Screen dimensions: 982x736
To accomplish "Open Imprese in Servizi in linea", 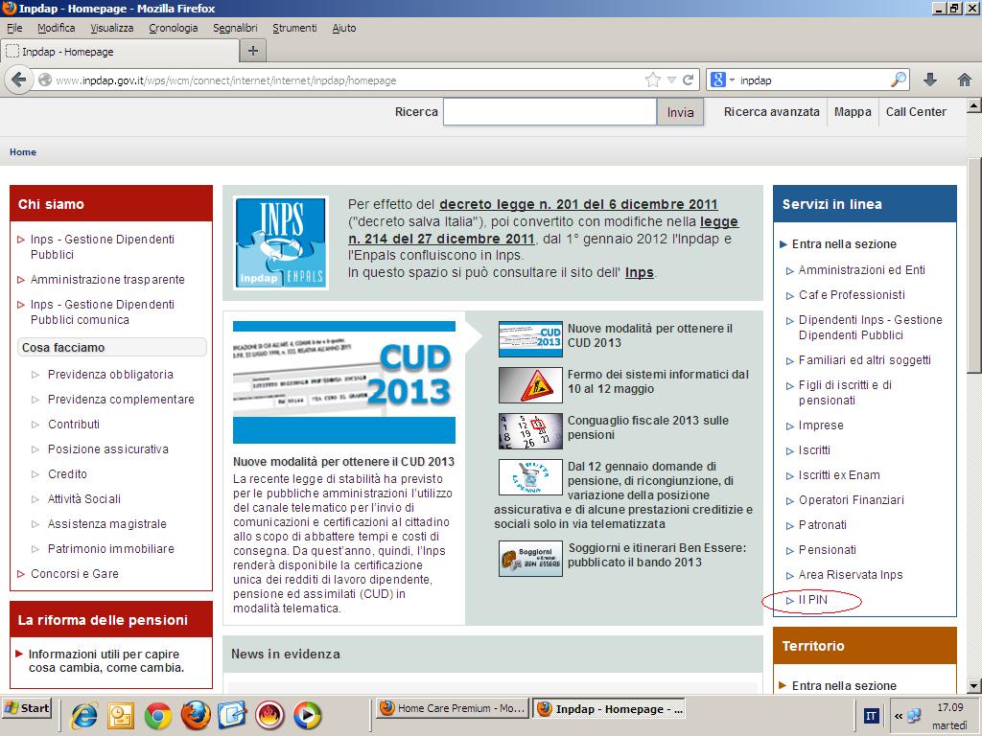I will [x=821, y=425].
